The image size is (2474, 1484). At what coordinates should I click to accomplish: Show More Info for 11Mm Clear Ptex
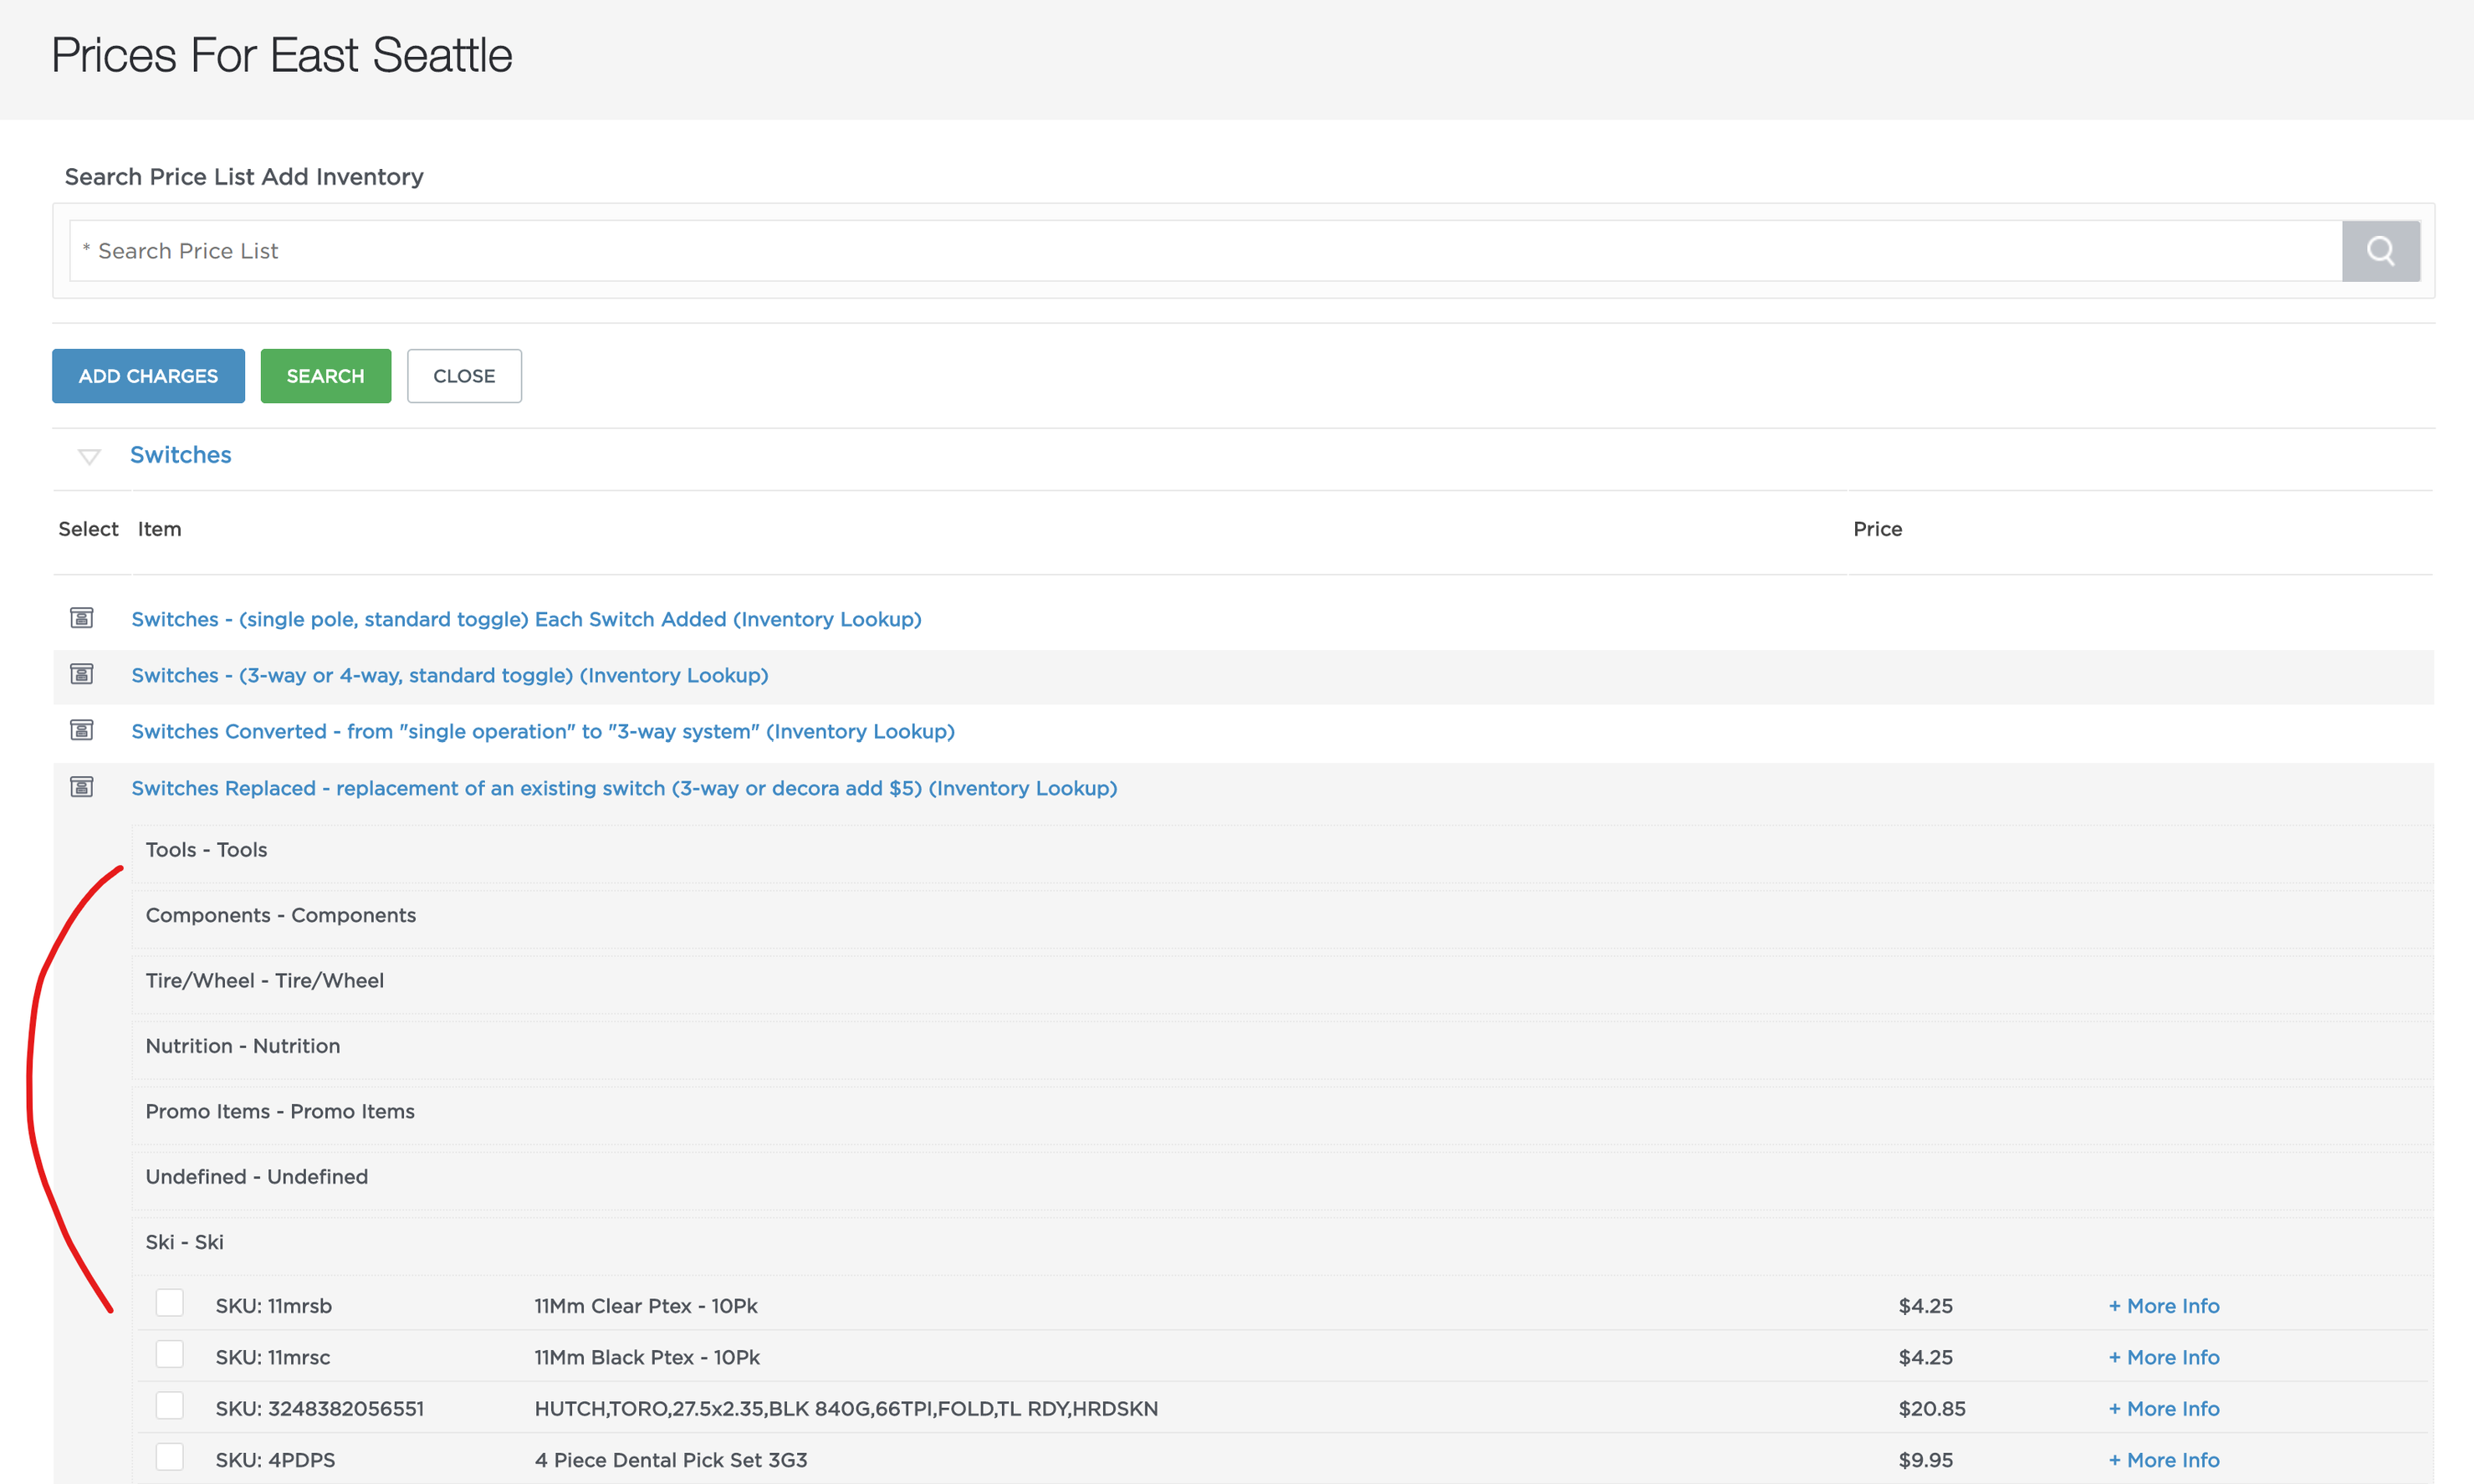(x=2165, y=1306)
